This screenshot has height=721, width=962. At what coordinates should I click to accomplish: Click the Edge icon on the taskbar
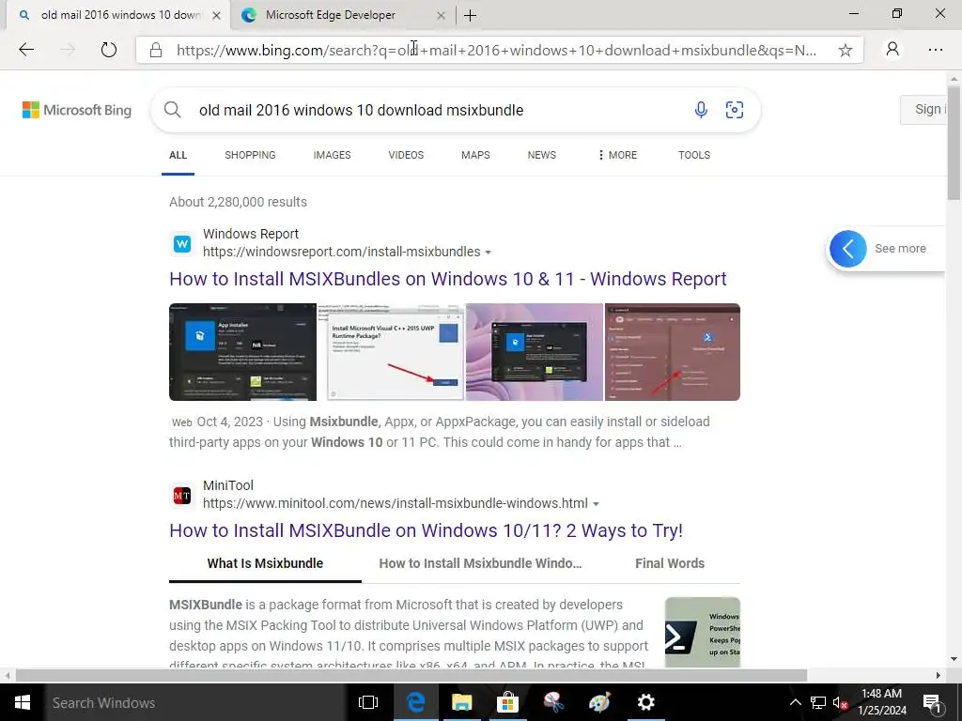click(416, 702)
